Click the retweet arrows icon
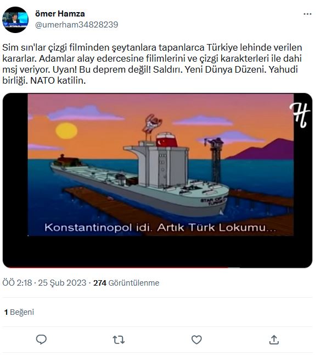The height and width of the screenshot is (355, 320). tap(119, 340)
